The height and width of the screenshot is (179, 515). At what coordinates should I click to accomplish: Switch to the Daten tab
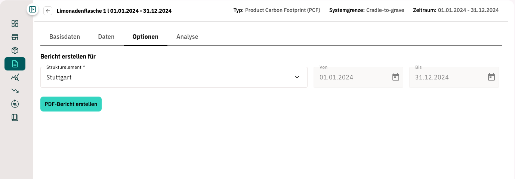point(106,37)
